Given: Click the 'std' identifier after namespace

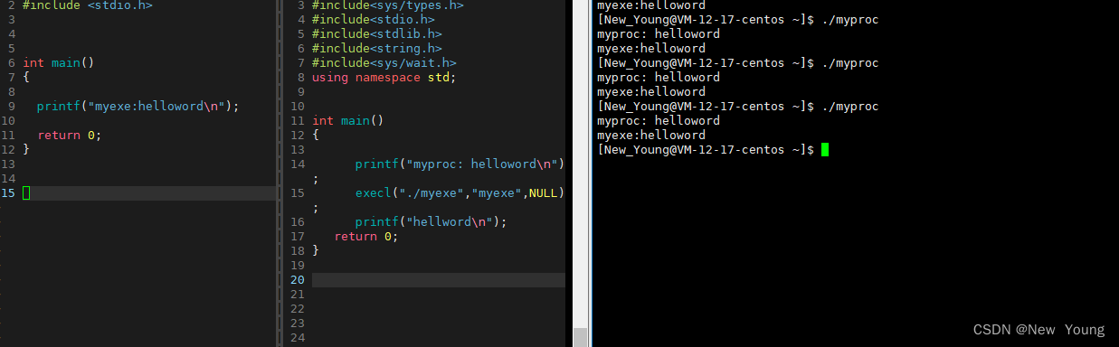Looking at the screenshot, I should coord(439,78).
